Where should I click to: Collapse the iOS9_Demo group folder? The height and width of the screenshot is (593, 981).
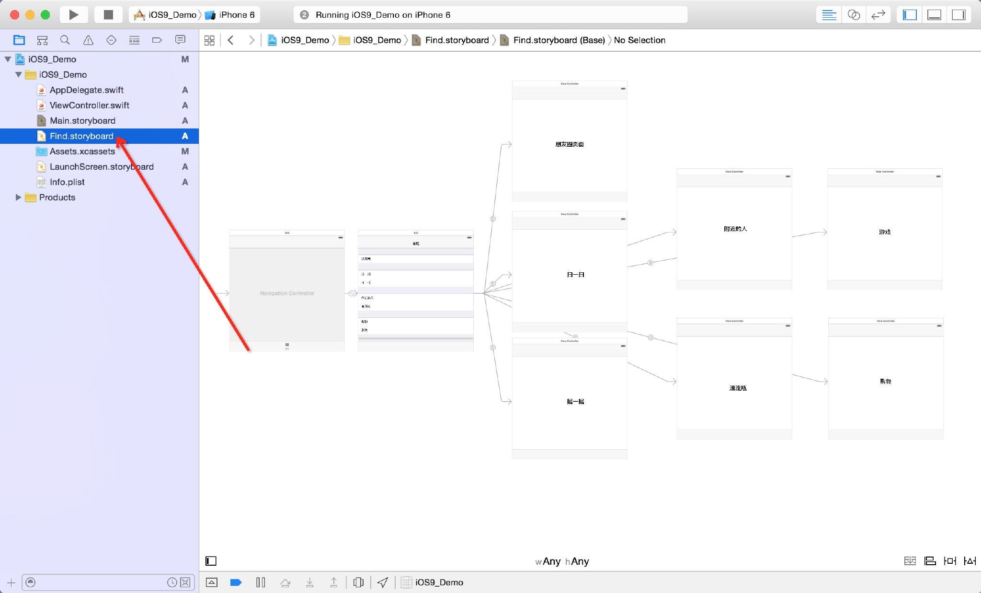pos(18,75)
